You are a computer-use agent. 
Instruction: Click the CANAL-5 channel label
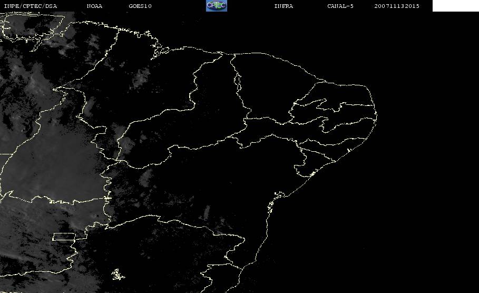pos(340,6)
